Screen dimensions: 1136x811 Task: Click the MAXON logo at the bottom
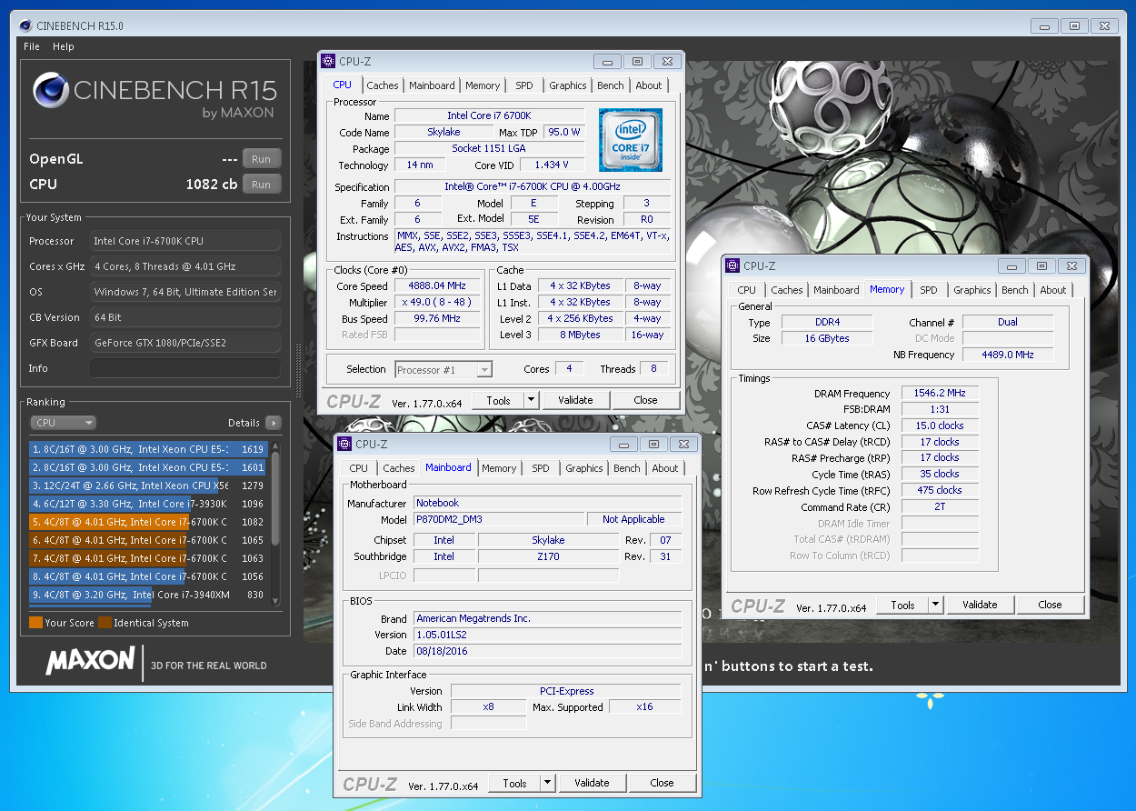(x=91, y=661)
